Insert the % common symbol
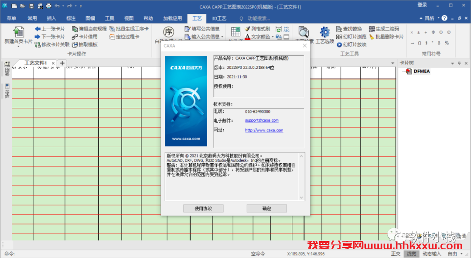This screenshot has height=258, width=471. (x=447, y=43)
